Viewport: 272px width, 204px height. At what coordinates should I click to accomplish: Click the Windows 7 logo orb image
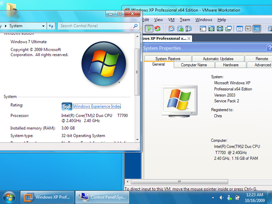click(x=104, y=64)
